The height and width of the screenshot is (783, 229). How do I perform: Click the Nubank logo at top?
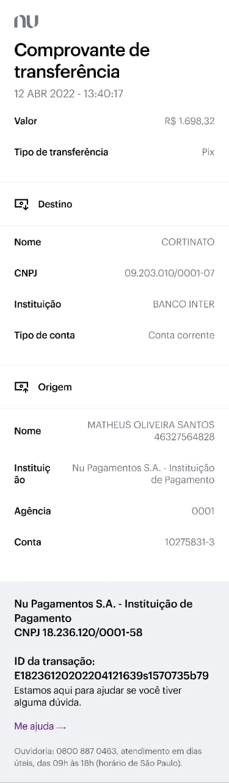click(26, 21)
